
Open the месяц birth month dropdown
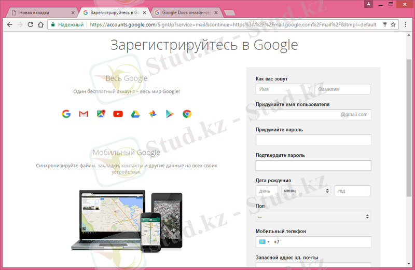[306, 191]
